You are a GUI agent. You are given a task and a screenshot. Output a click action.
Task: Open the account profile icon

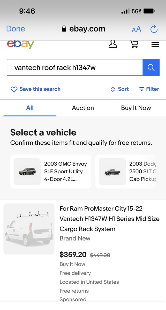pyautogui.click(x=113, y=44)
